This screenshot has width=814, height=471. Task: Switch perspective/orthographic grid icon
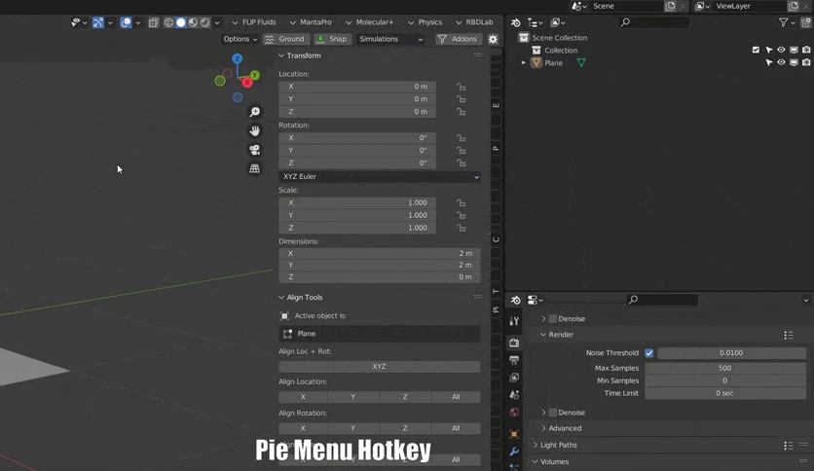point(254,168)
